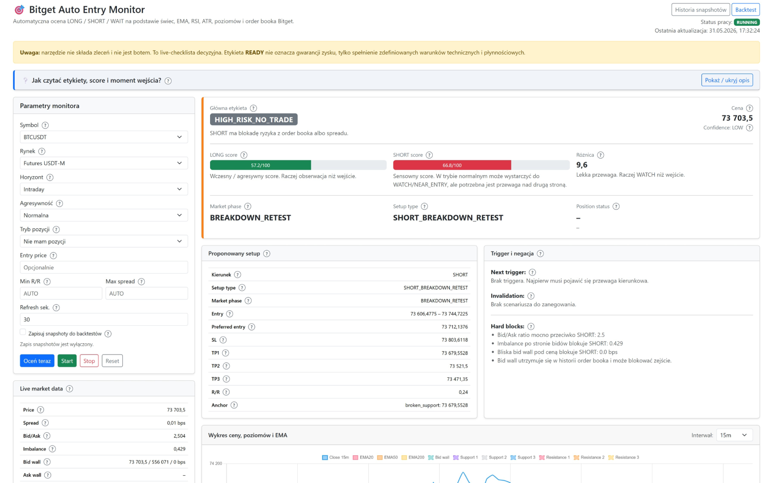Hide EMA200 series via legend

413,457
